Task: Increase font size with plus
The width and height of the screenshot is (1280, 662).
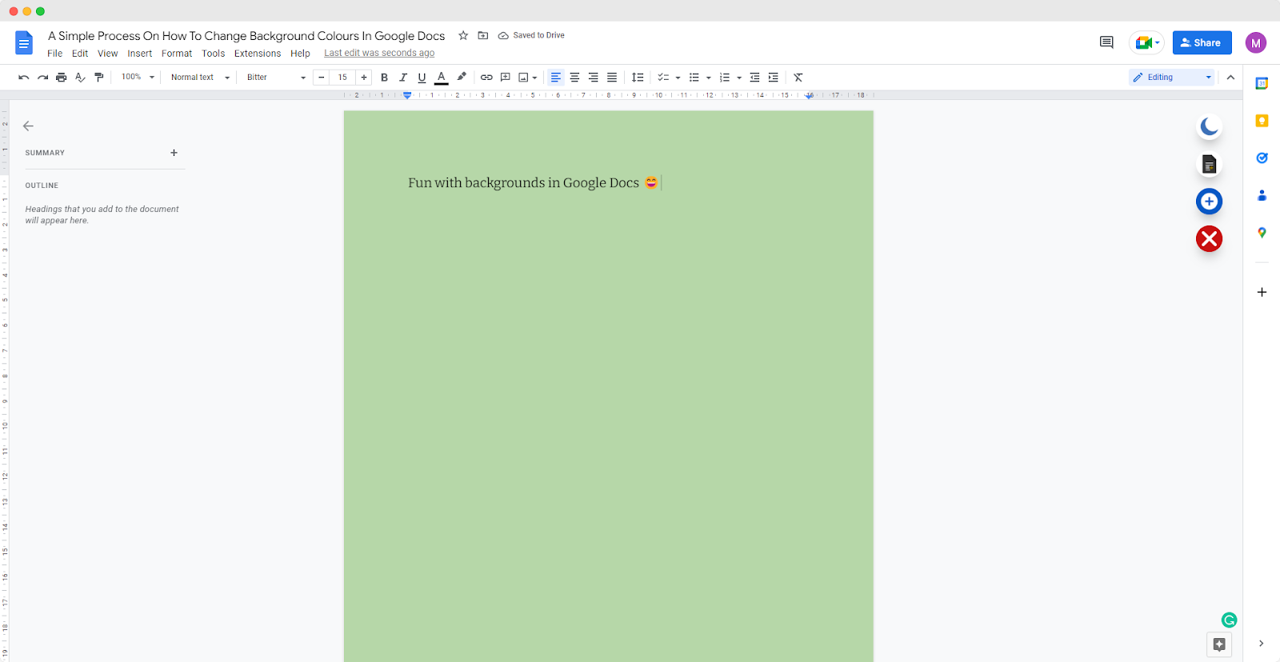Action: tap(364, 78)
